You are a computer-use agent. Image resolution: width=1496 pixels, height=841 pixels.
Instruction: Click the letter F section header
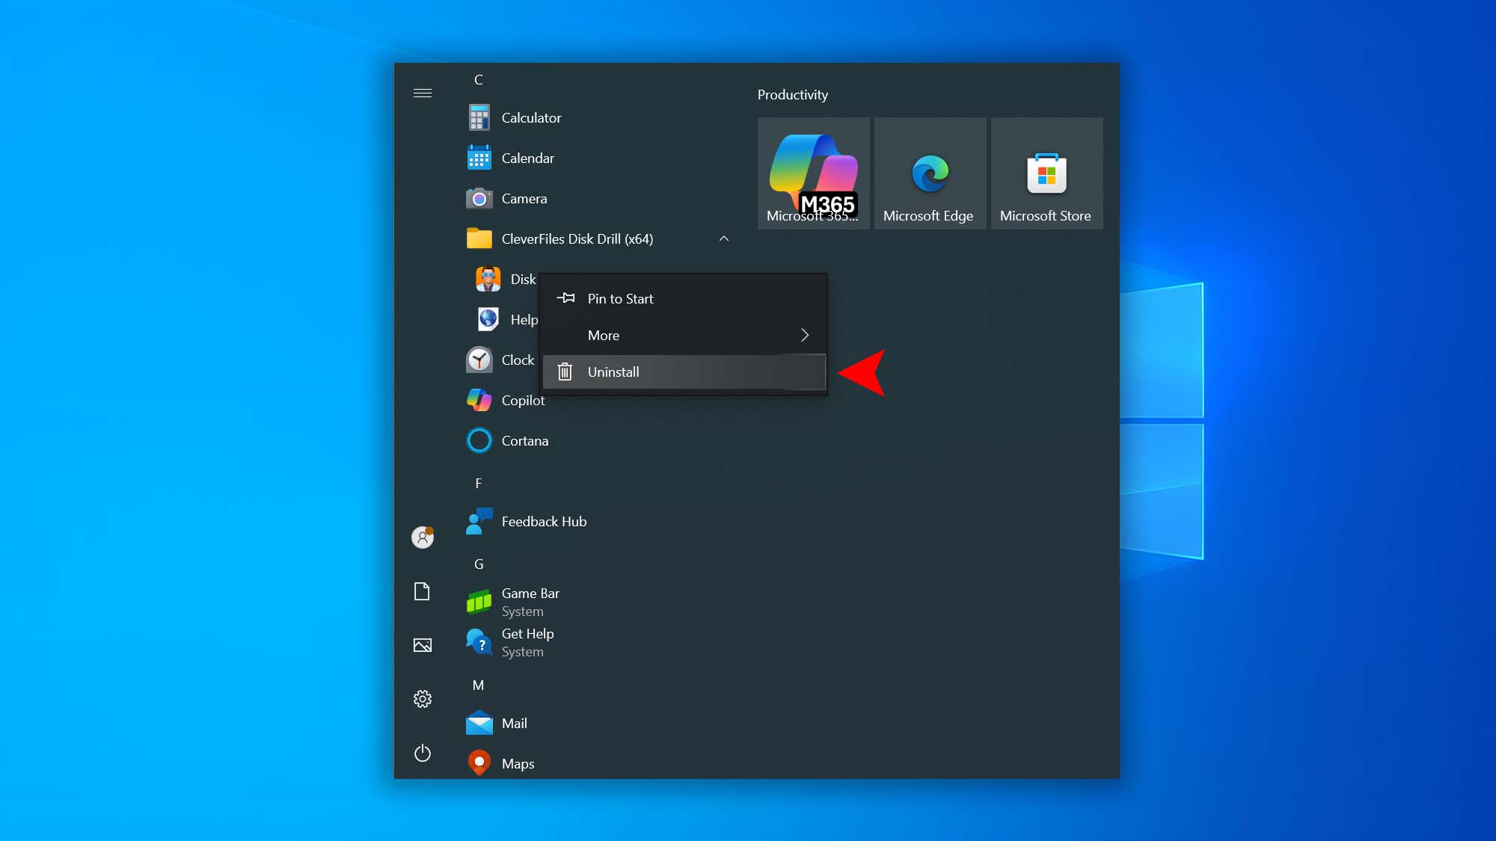479,483
